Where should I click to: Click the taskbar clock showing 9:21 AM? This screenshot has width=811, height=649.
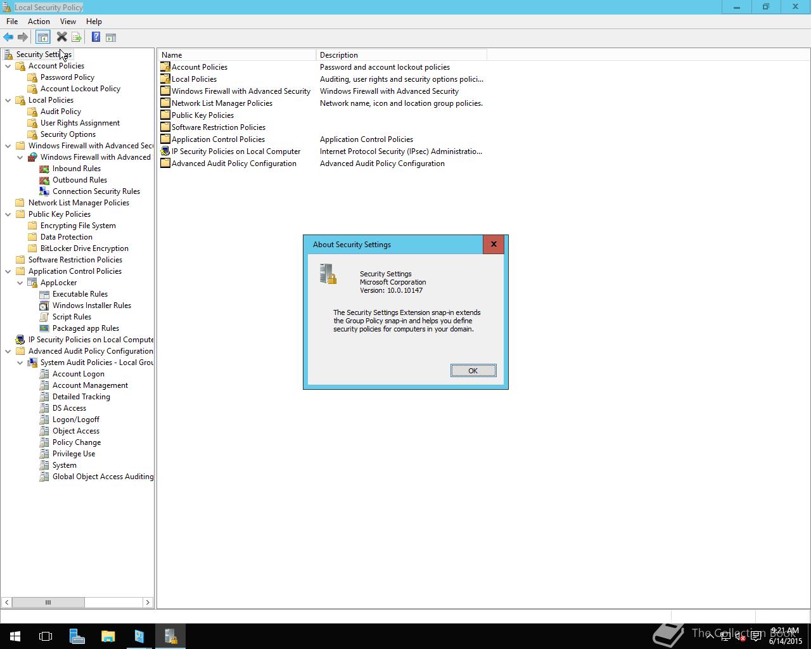point(785,636)
